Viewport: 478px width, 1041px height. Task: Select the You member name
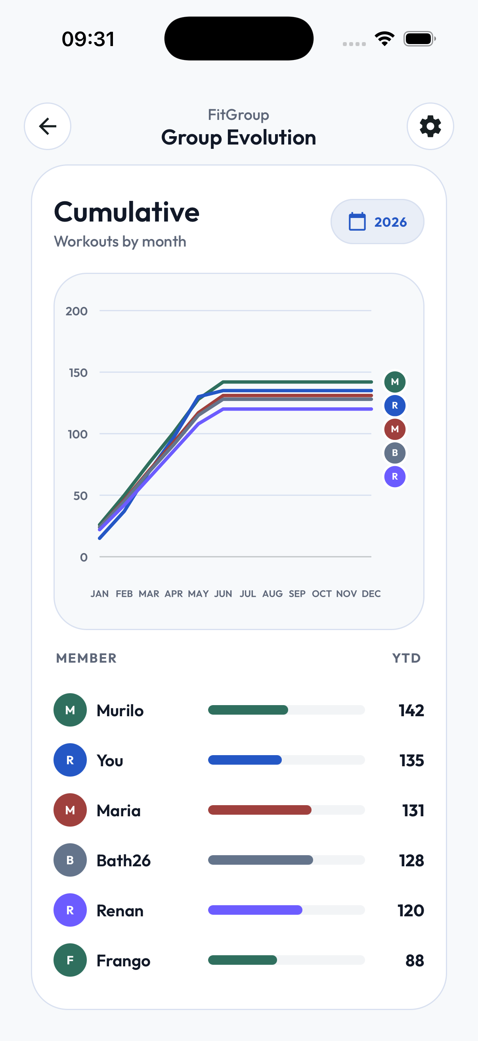[110, 761]
